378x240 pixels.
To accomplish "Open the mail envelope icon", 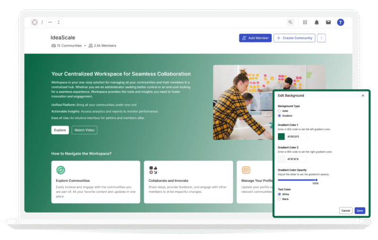I will tap(328, 22).
